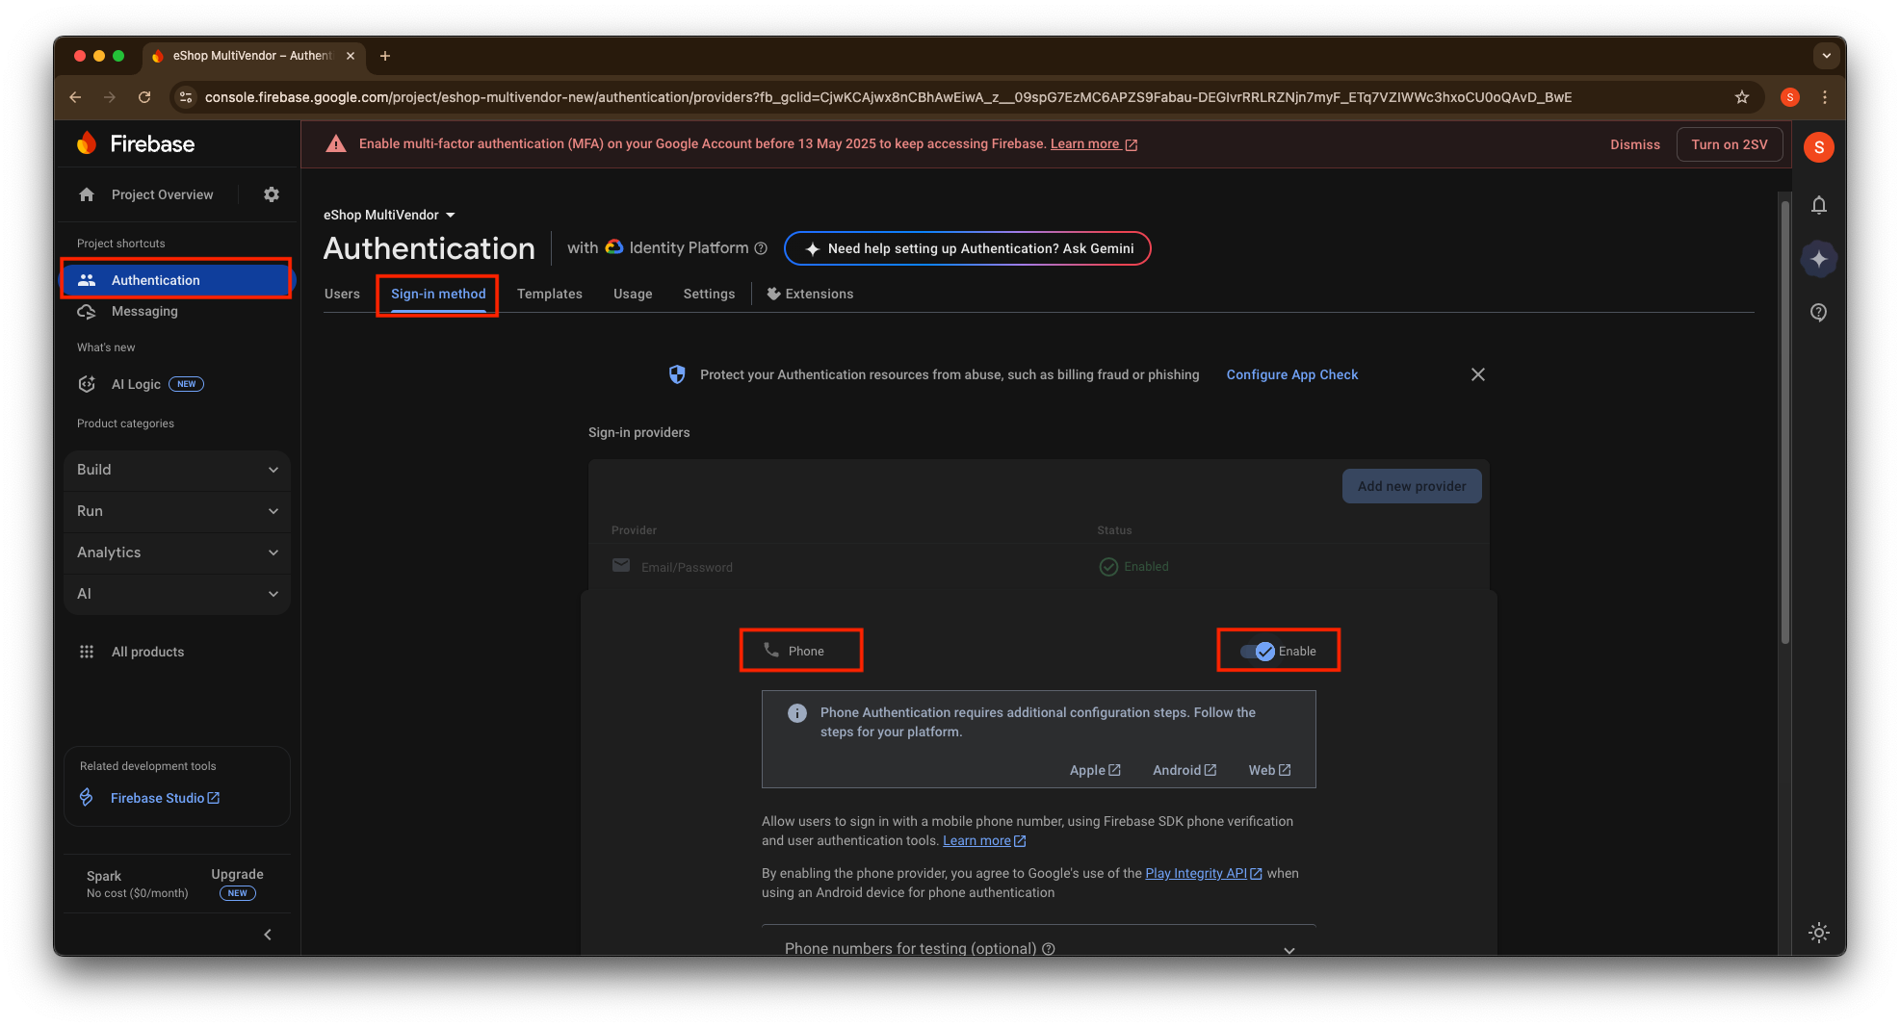This screenshot has width=1900, height=1027.
Task: Click Ask Gemini help button
Action: click(x=968, y=248)
